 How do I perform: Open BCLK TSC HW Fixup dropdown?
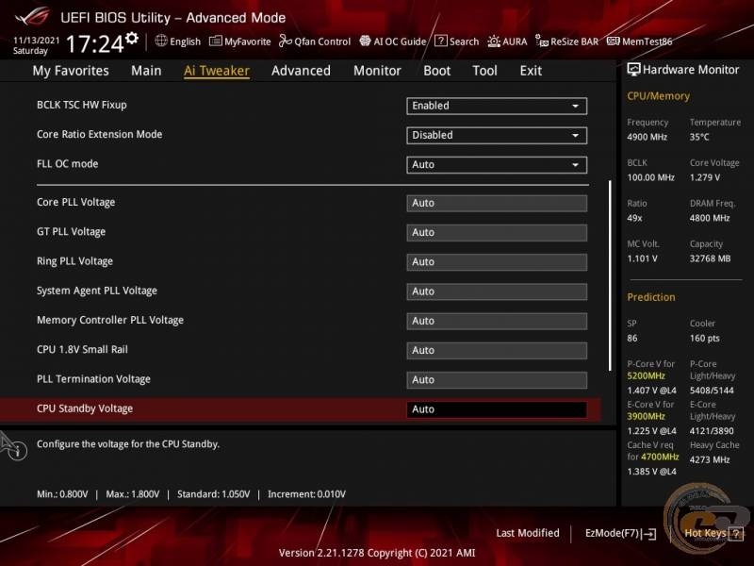pyautogui.click(x=497, y=106)
